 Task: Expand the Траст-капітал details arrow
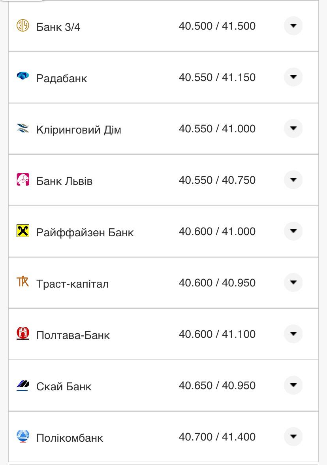coord(293,283)
